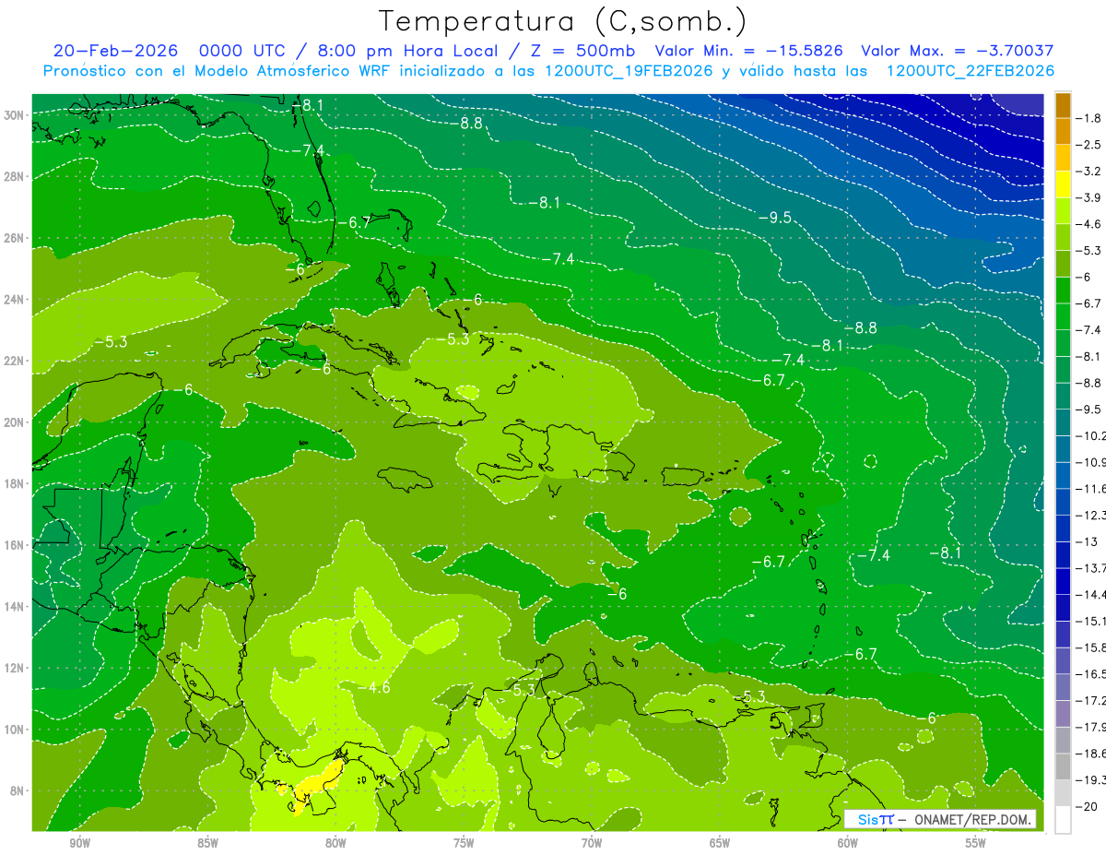Click the 16N latitude axis label

[x=14, y=545]
